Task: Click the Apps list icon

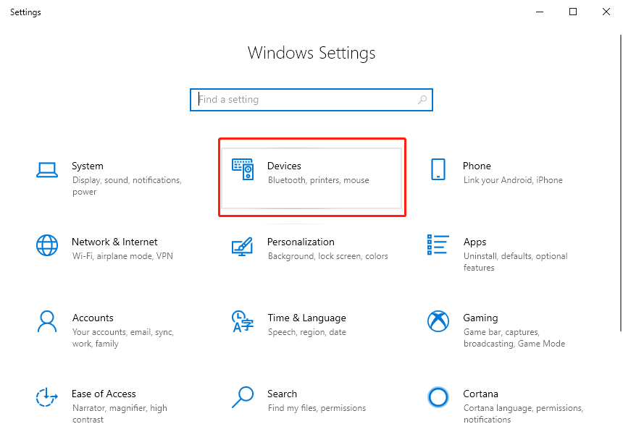Action: click(x=438, y=245)
